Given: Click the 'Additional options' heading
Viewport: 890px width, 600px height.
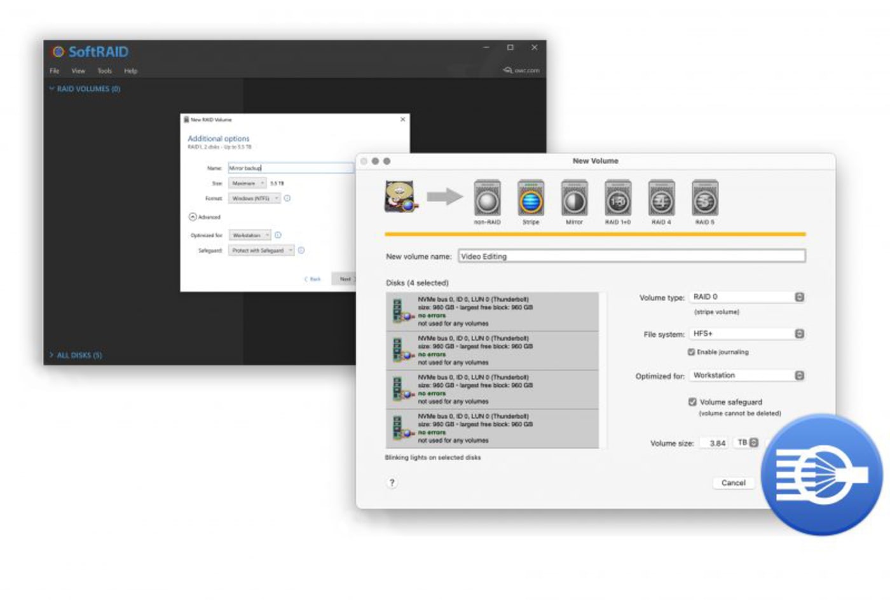Looking at the screenshot, I should 219,138.
